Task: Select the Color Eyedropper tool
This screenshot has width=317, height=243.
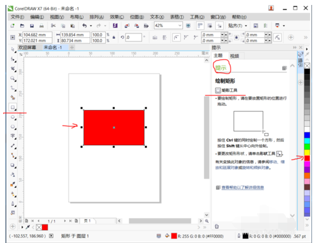Action: [13, 184]
